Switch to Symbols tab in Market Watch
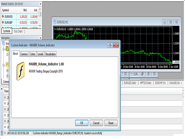Image resolution: width=185 pixels, height=139 pixels. coord(7,31)
